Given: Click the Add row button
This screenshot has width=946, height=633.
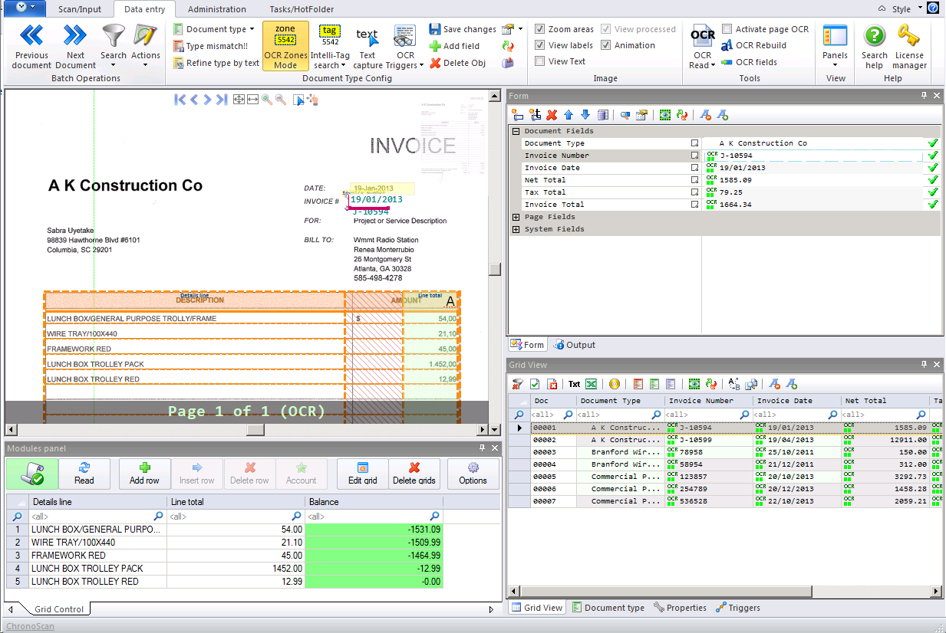Looking at the screenshot, I should (x=144, y=474).
